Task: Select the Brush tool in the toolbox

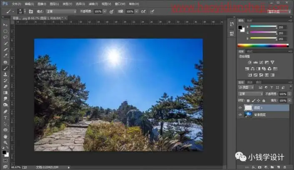Action: point(5,68)
